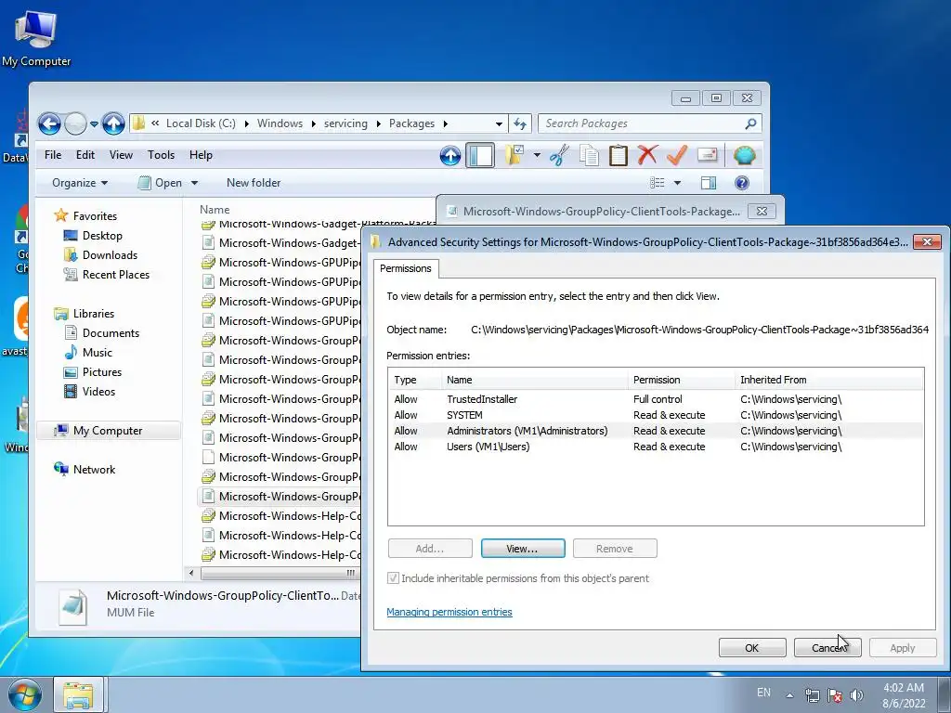Refresh the Packages folder view
This screenshot has width=951, height=713.
(x=520, y=123)
